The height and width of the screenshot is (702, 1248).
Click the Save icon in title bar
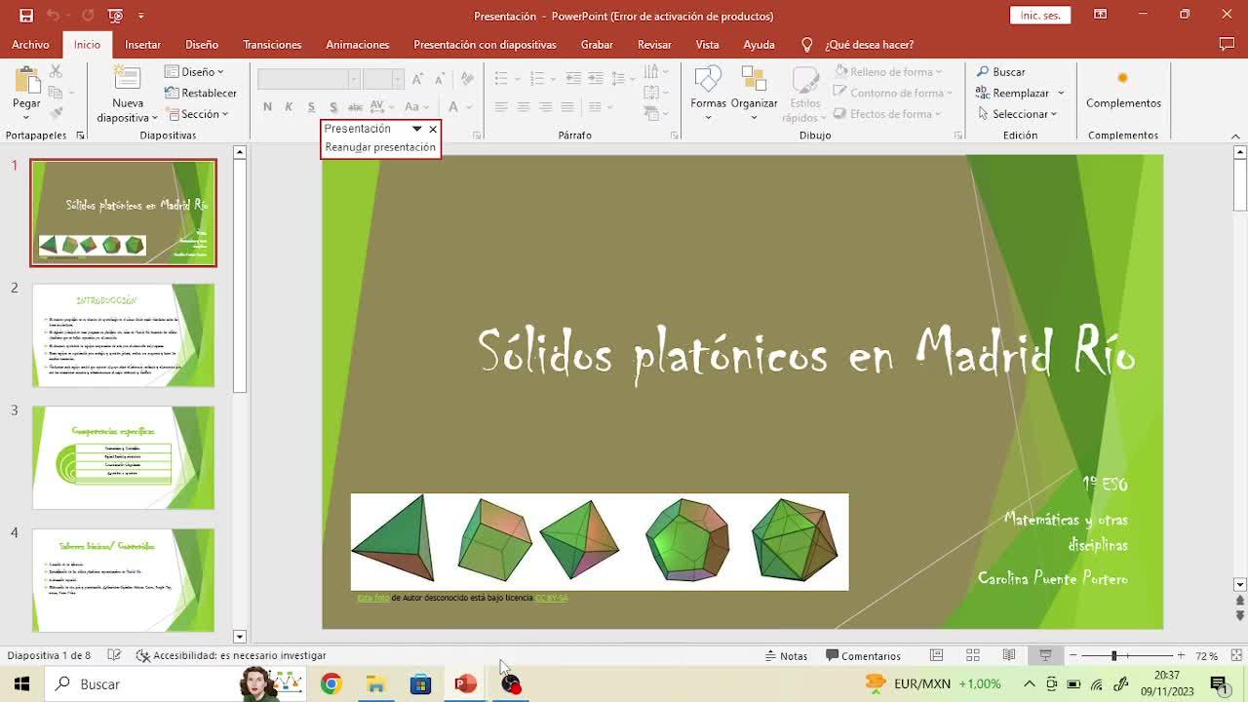coord(26,16)
